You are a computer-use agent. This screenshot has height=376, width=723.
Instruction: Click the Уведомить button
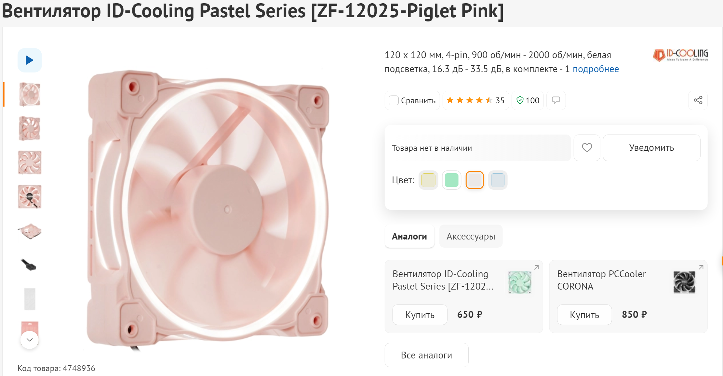pos(651,148)
